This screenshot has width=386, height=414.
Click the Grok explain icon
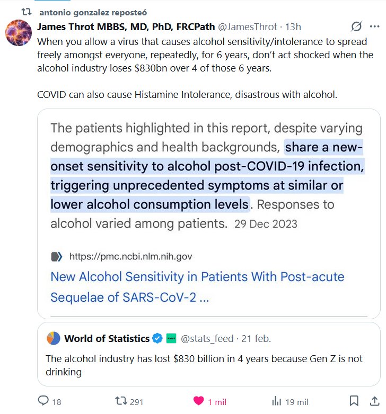357,26
